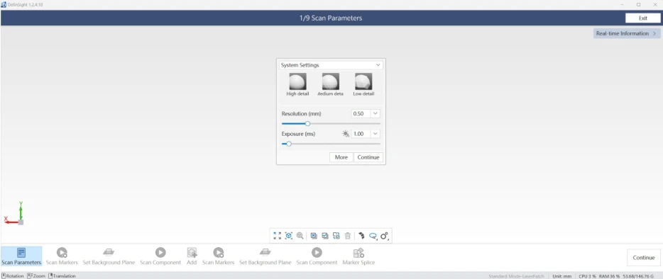
Task: Click the CPU 3 % status entry
Action: (587, 276)
